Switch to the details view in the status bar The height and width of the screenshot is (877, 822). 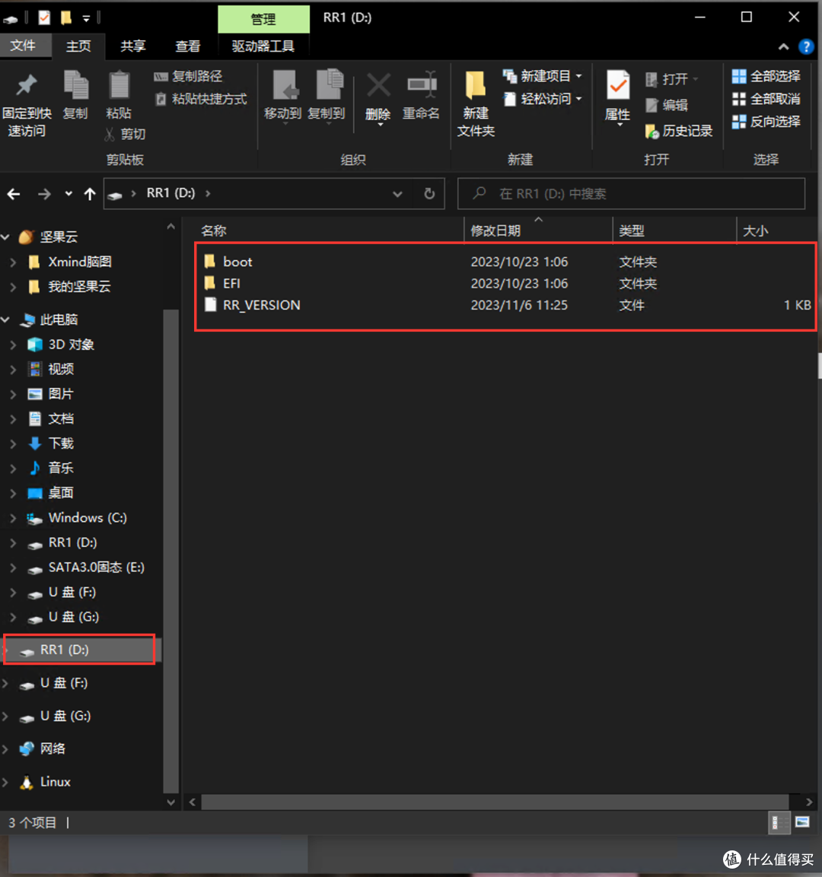[779, 821]
